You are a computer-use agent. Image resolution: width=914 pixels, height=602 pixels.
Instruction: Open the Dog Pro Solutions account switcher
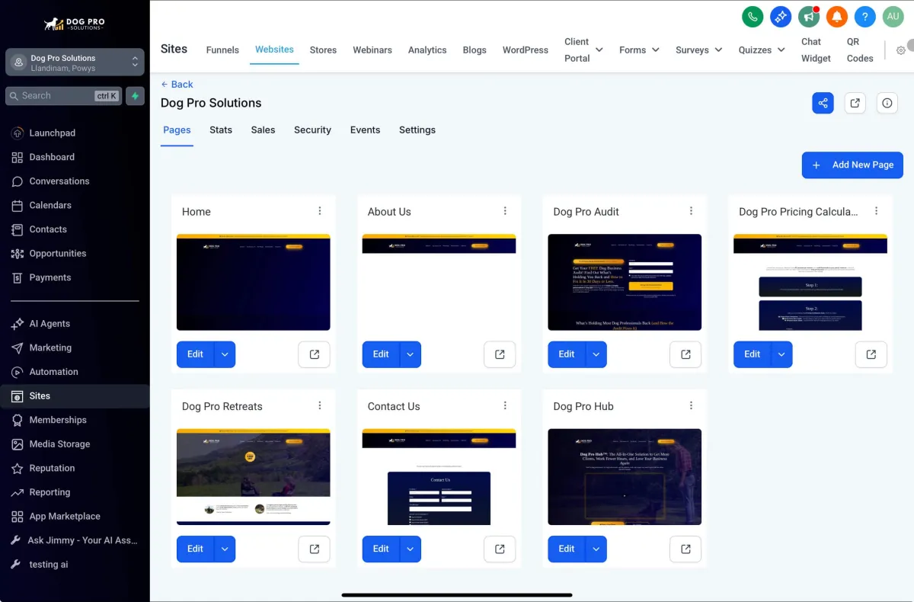click(75, 62)
